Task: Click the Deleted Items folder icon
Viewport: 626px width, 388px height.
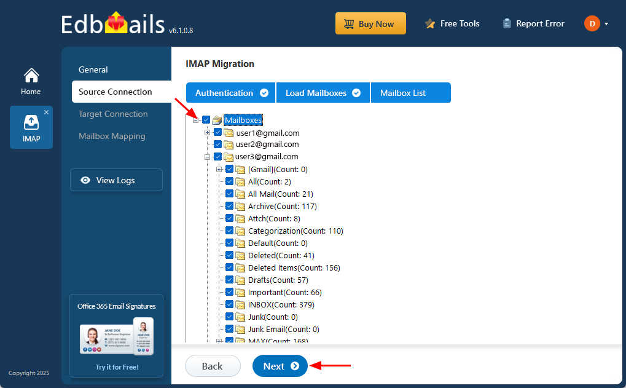Action: pyautogui.click(x=240, y=268)
